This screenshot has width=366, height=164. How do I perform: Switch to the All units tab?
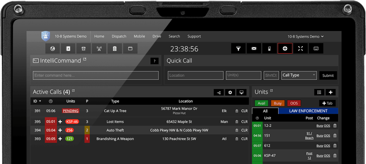pyautogui.click(x=266, y=111)
